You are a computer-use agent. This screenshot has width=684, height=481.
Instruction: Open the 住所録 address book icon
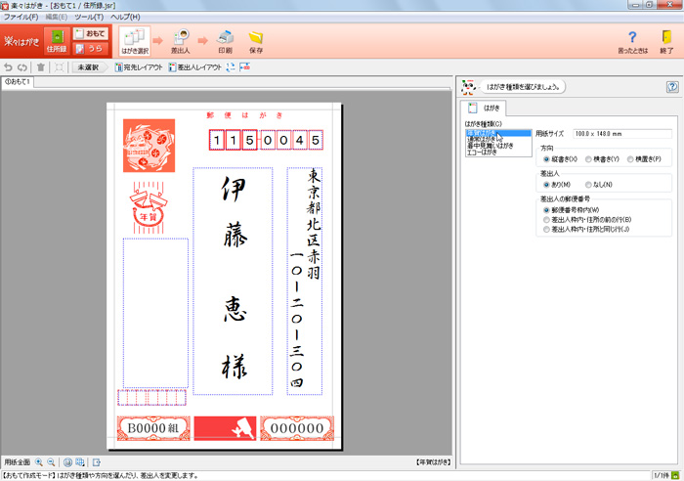57,41
